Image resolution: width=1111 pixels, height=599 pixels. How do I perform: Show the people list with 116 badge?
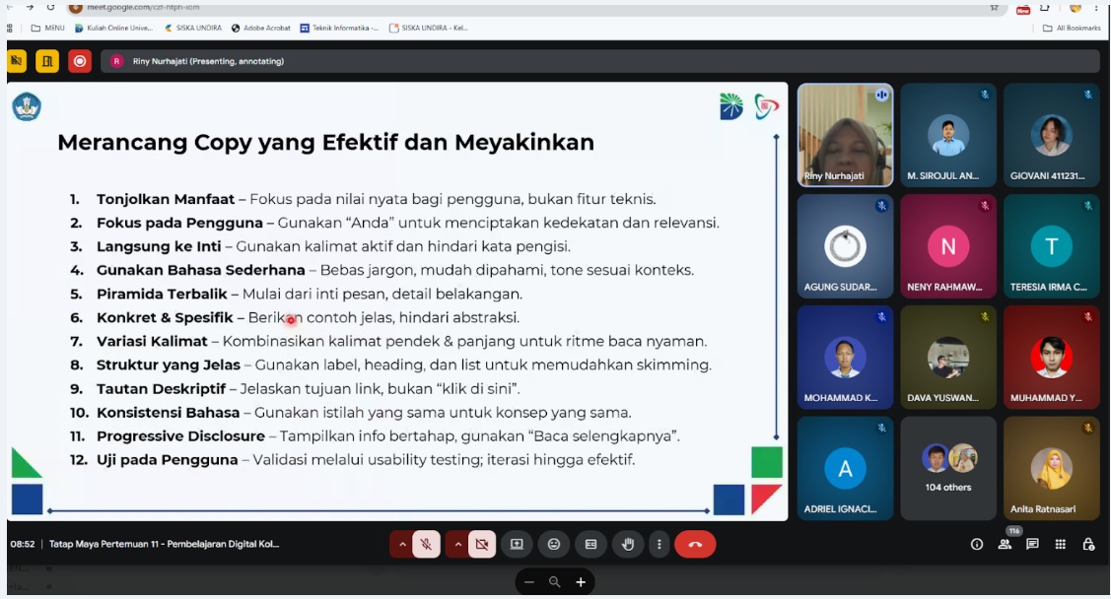tap(1006, 543)
